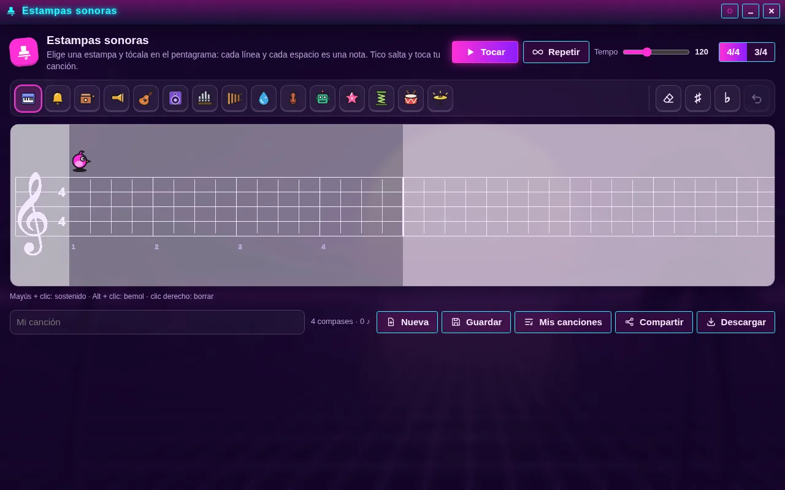Pick the green robot stamp
The image size is (785, 490).
323,99
